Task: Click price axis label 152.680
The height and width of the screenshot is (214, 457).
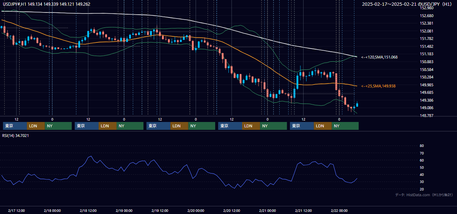Action: (x=427, y=16)
